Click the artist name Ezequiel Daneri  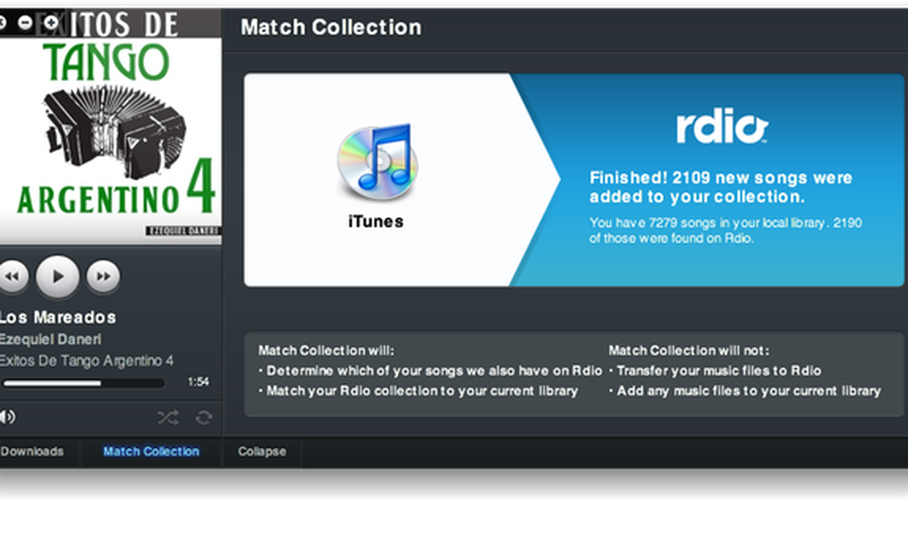[50, 339]
